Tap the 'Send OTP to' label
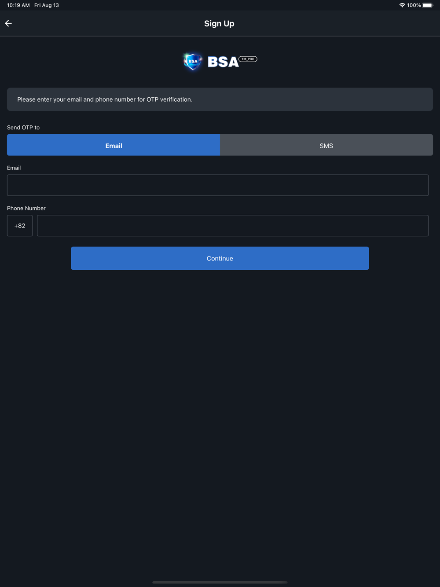440x587 pixels. click(23, 128)
